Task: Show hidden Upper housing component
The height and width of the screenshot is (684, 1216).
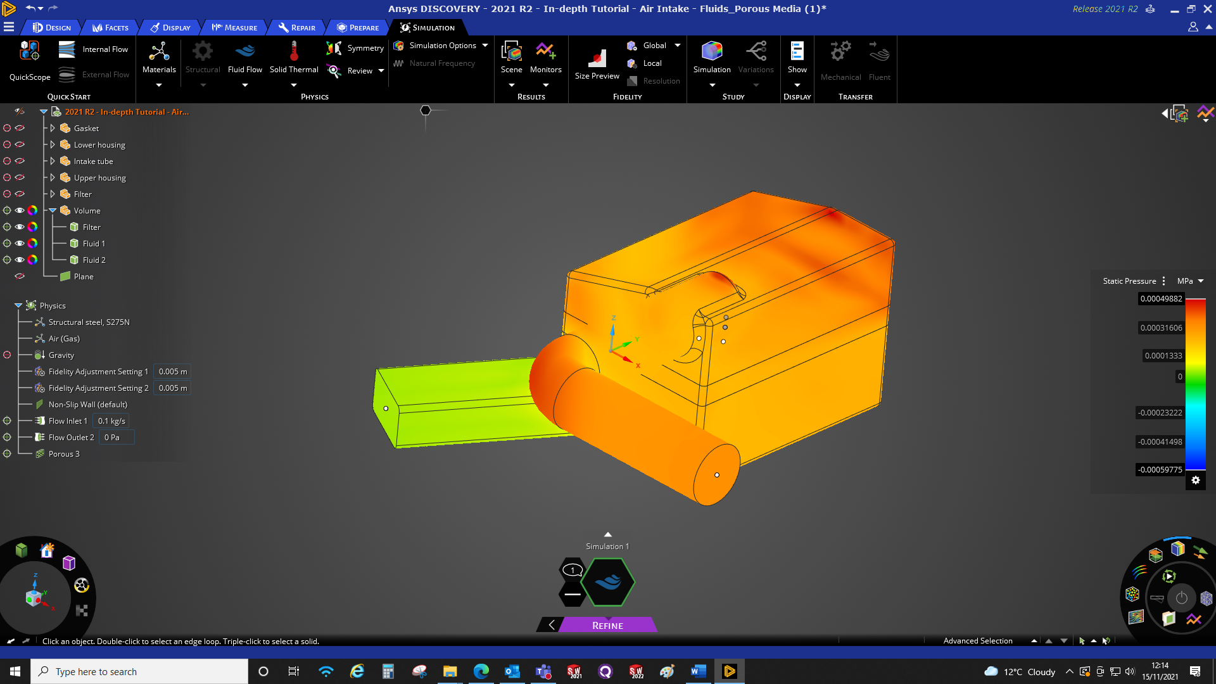Action: 20,177
